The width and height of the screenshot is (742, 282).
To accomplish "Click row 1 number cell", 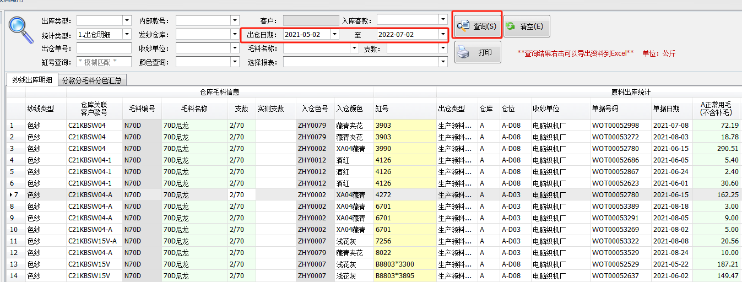I will pyautogui.click(x=16, y=125).
